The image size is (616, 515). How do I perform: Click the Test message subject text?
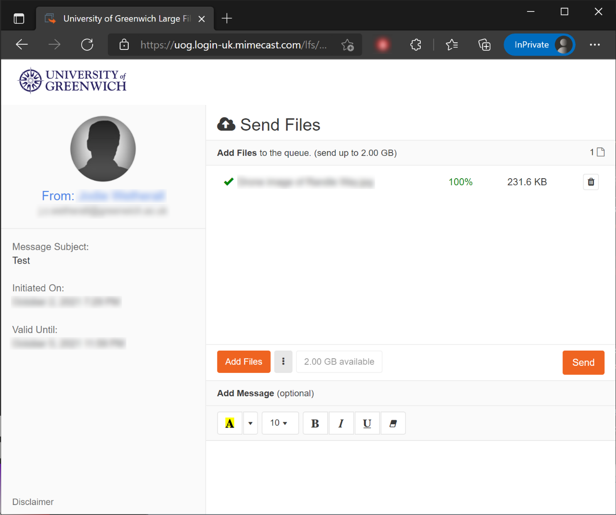[21, 260]
